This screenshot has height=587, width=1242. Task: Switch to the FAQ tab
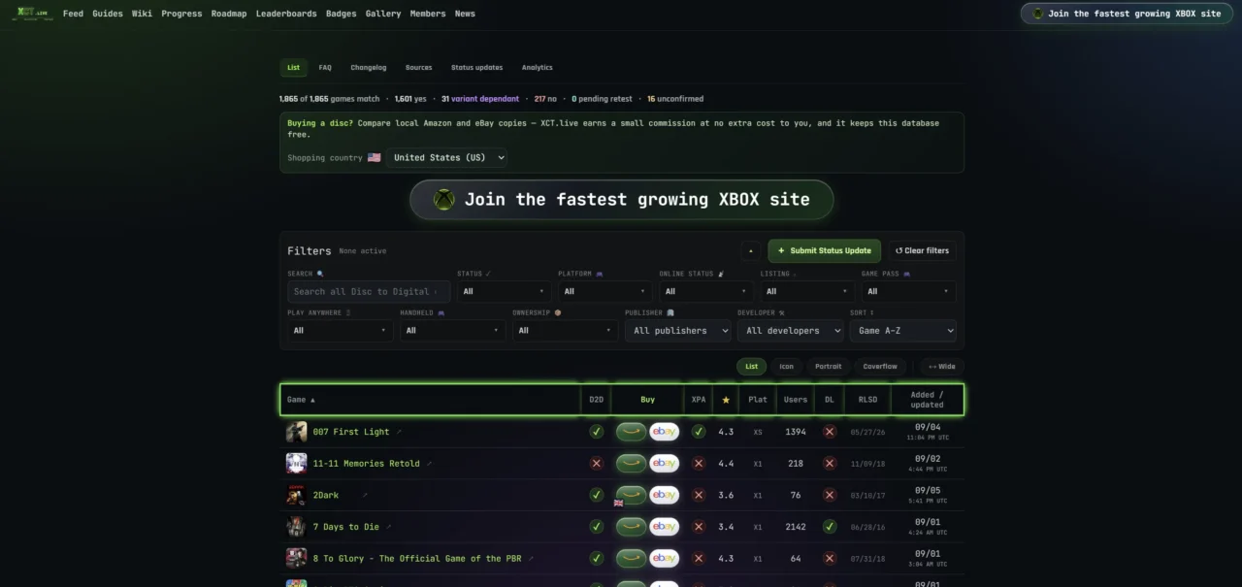tap(325, 68)
